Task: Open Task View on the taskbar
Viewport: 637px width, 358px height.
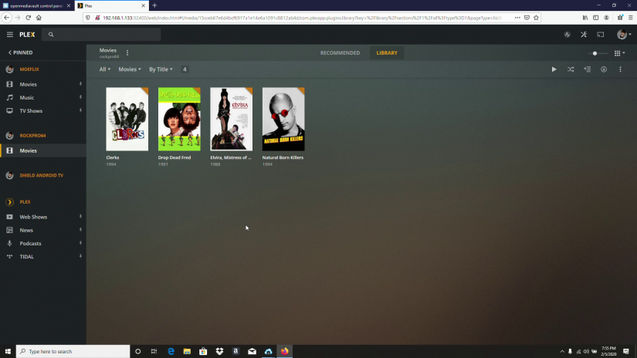Action: 154,351
